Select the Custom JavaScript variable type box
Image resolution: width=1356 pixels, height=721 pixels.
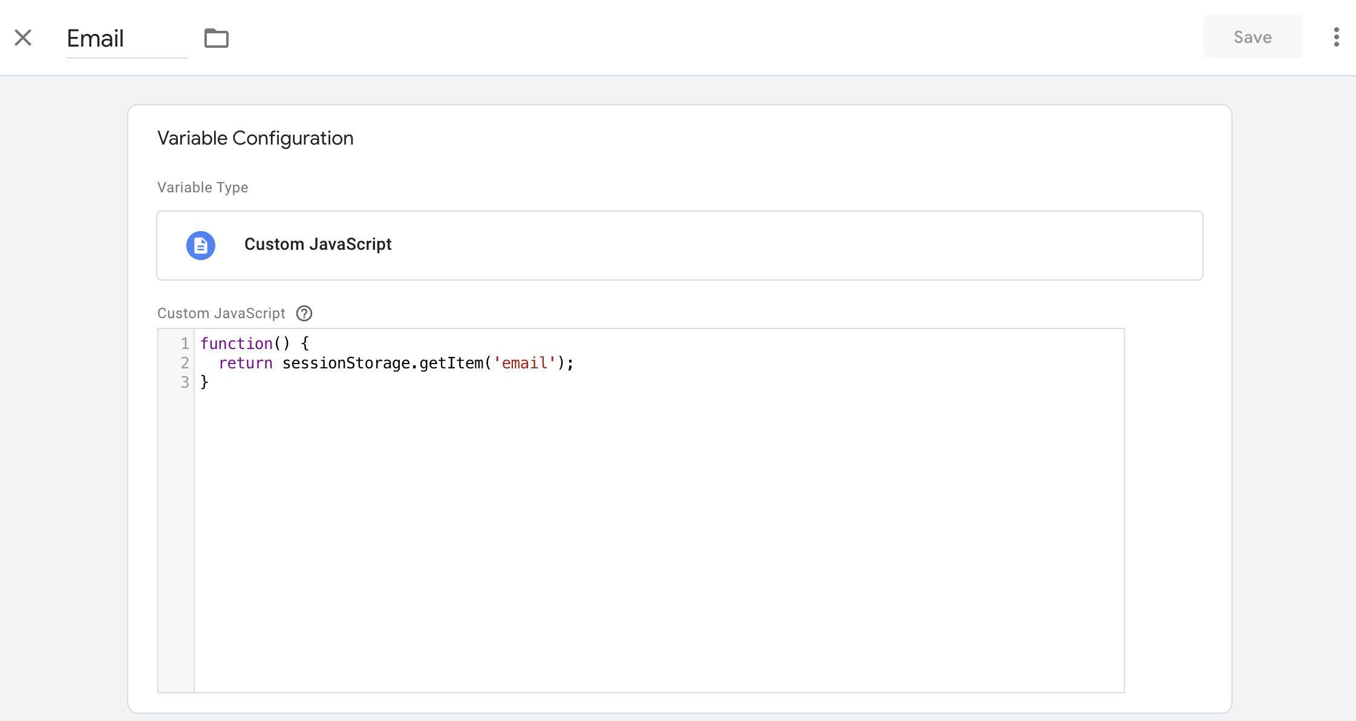coord(679,245)
